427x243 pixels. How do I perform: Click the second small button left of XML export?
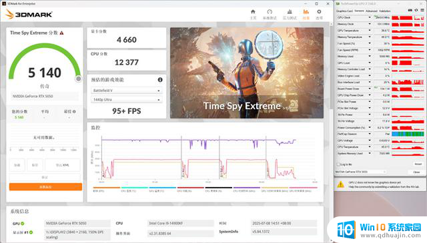35,165
